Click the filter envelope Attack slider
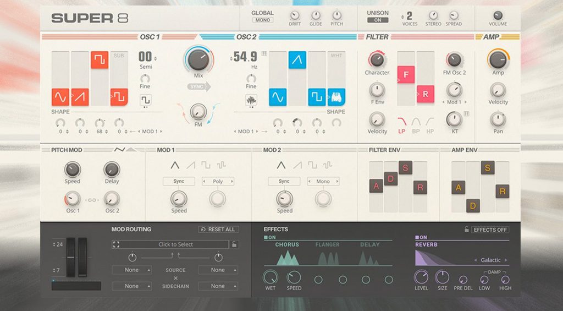This screenshot has width=563, height=311. tap(376, 186)
